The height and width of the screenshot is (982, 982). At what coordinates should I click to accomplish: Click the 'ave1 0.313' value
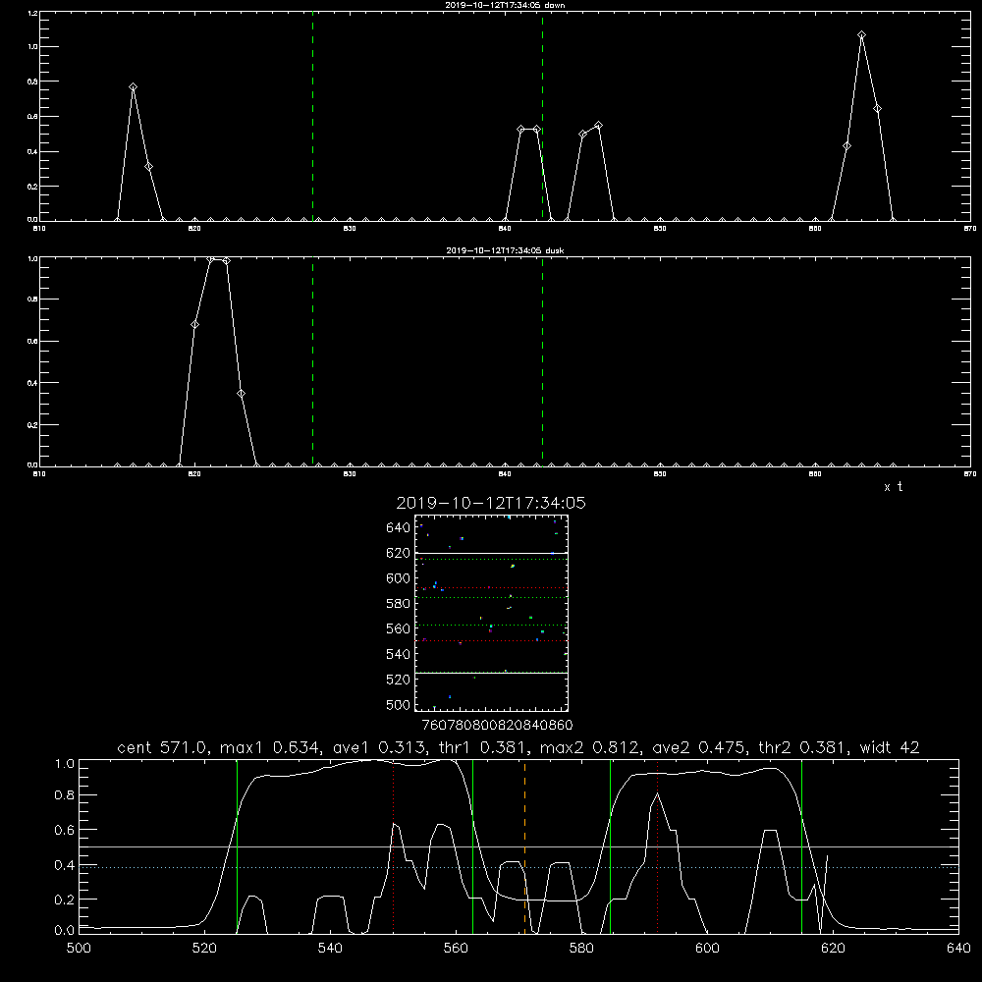click(378, 747)
